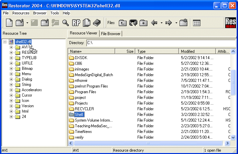Select the Version folder in resource tree

(28, 106)
